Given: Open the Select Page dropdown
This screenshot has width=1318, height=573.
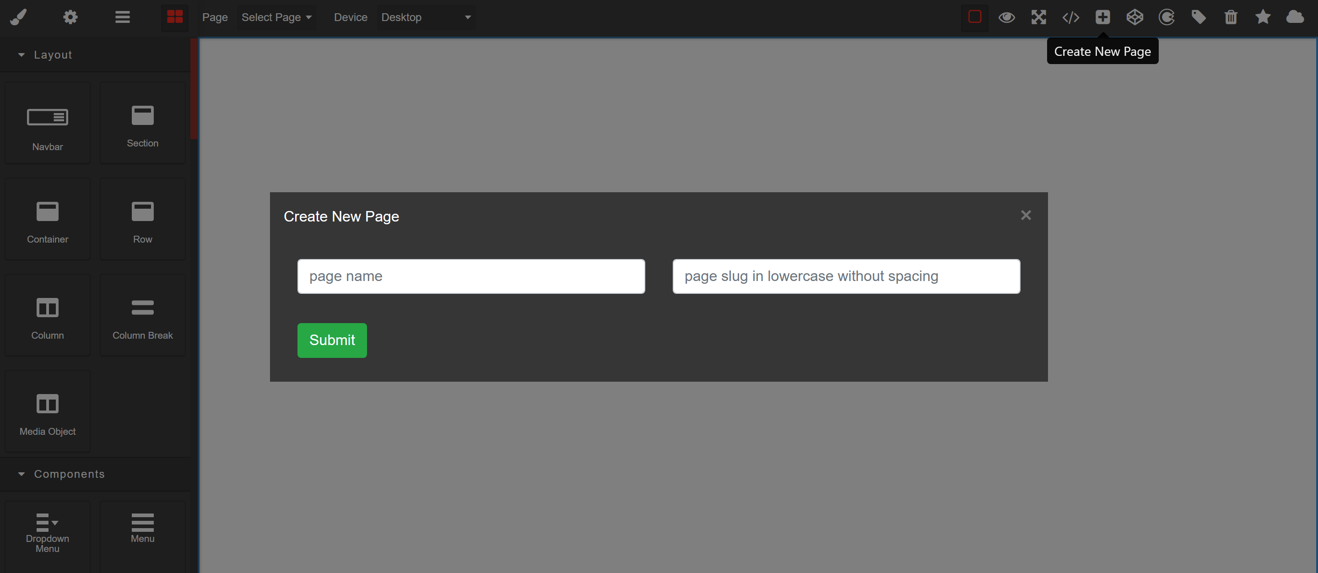Looking at the screenshot, I should [x=276, y=17].
